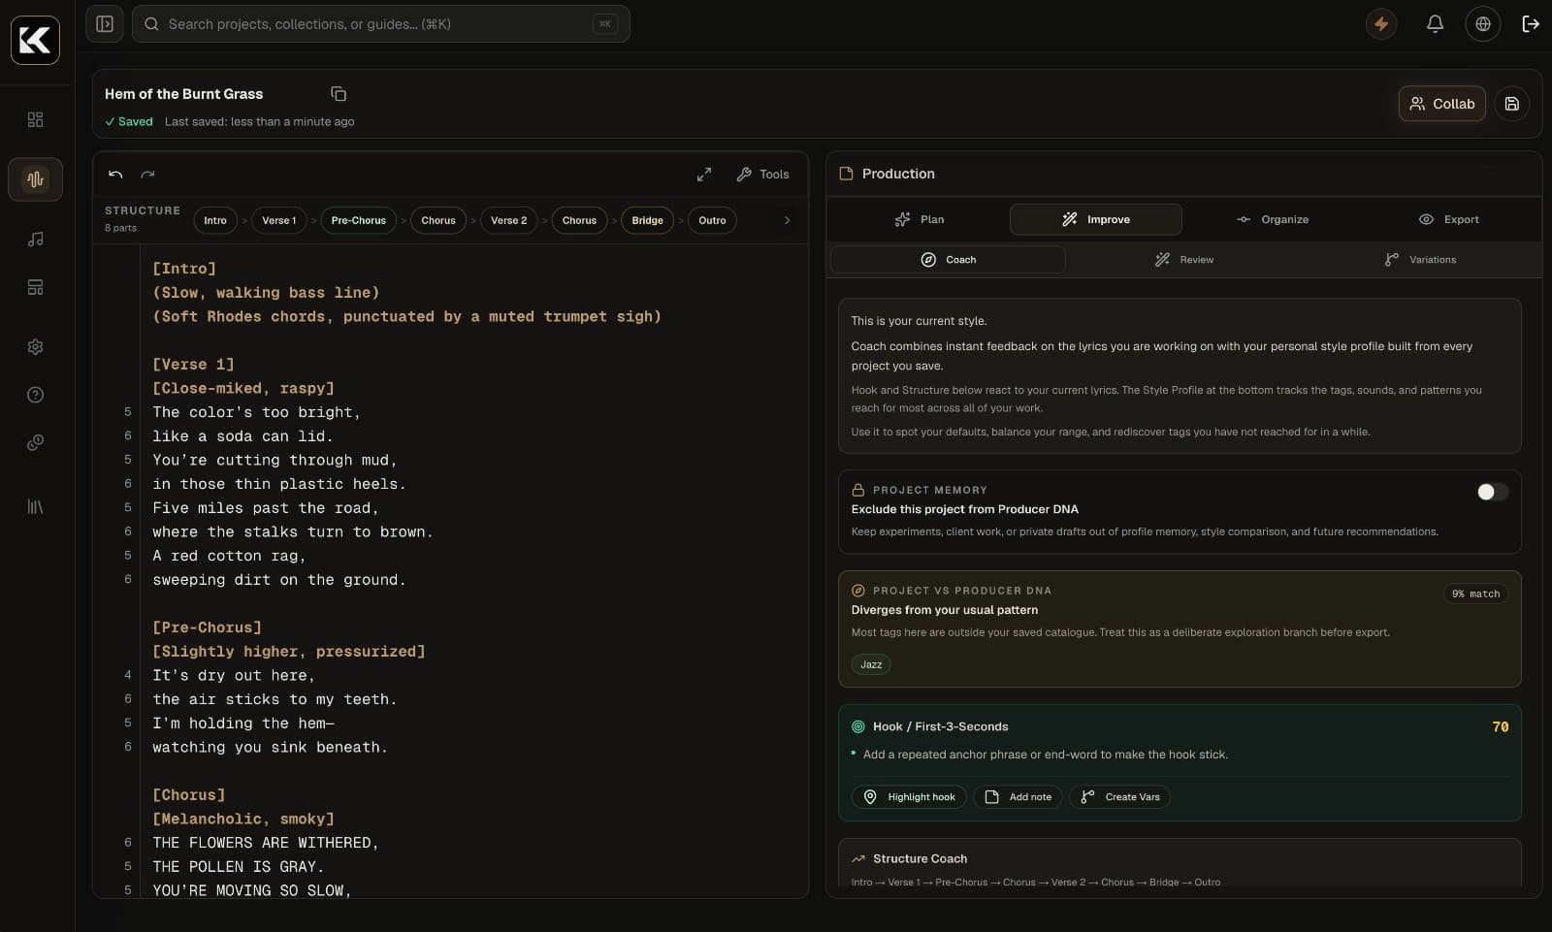Select the waveform studio icon in sidebar
Viewport: 1552px width, 932px height.
click(x=36, y=179)
